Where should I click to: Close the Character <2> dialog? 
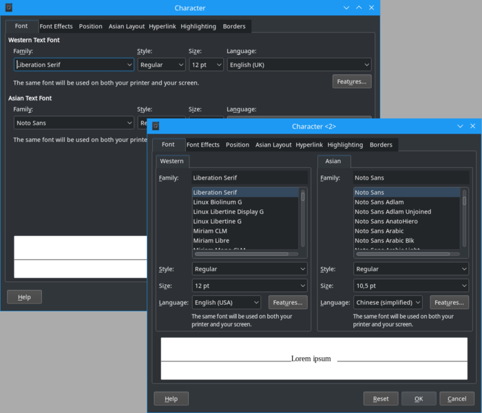(472, 126)
